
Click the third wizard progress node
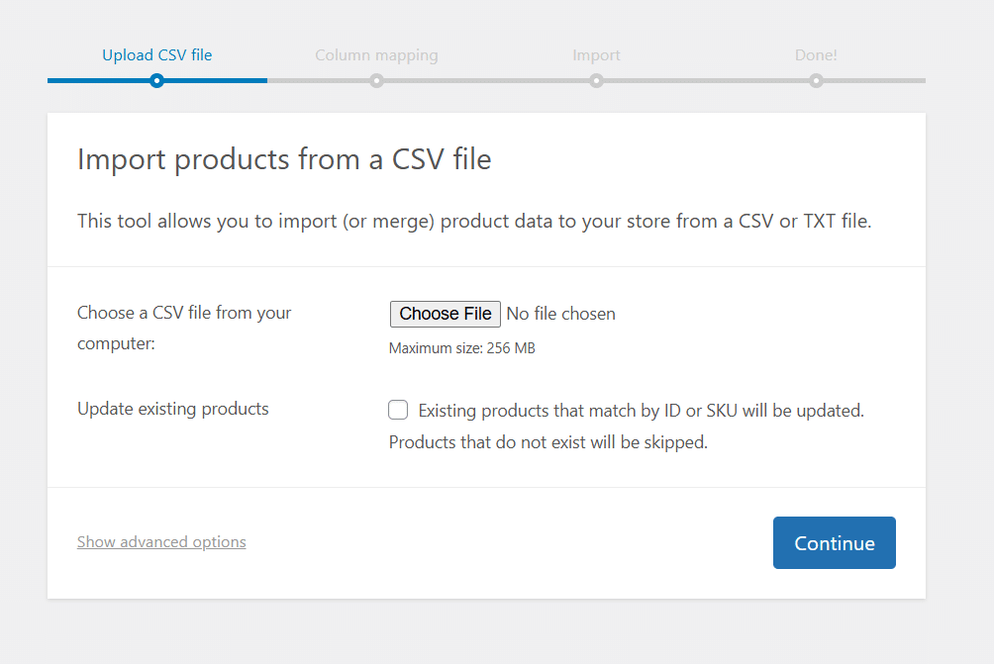click(x=596, y=81)
